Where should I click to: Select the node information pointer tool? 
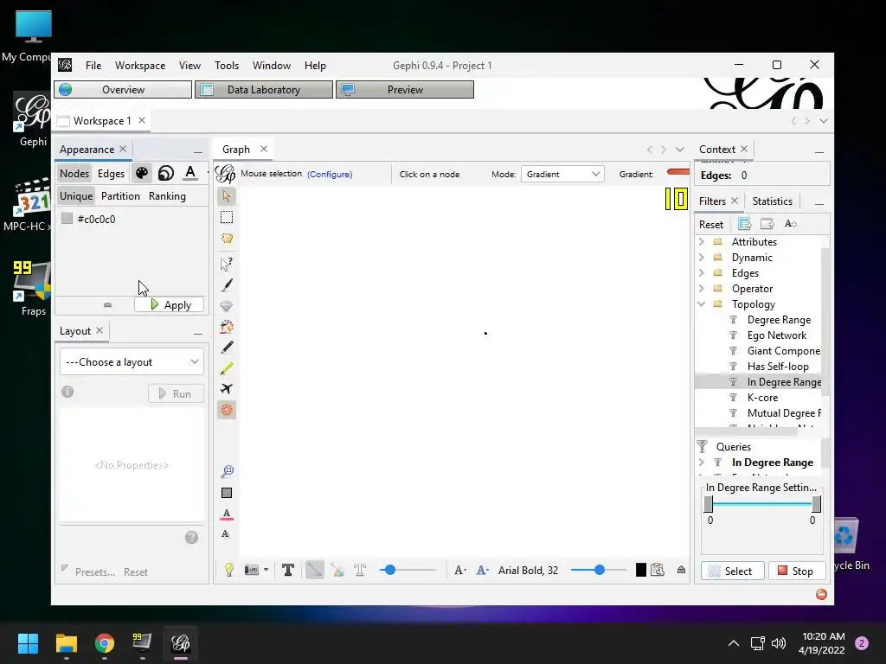point(227,264)
